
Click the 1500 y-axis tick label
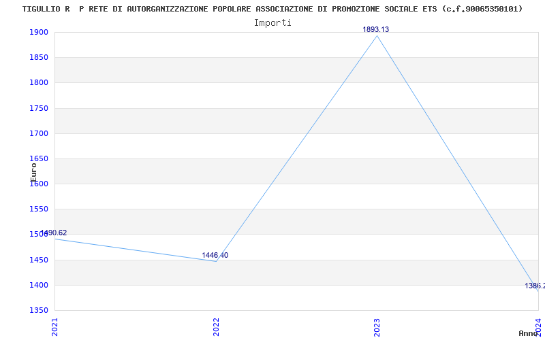(39, 235)
